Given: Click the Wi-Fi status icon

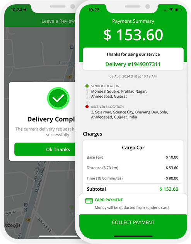Looking at the screenshot, I should tap(171, 10).
